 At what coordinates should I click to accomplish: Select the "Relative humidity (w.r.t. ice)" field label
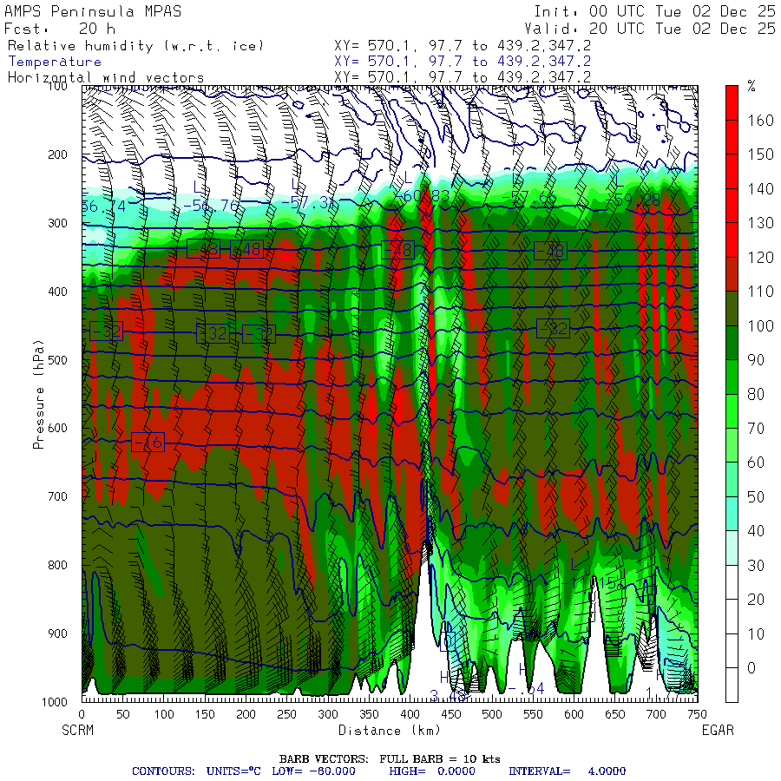coord(135,46)
